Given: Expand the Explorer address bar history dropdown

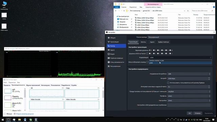Looking at the screenshot, I should click(x=184, y=11).
